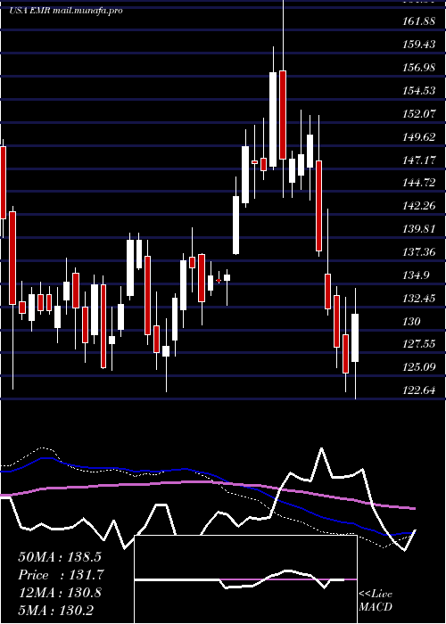Click the tall white candle peaking near 157
The width and height of the screenshot is (446, 624).
coord(273,119)
